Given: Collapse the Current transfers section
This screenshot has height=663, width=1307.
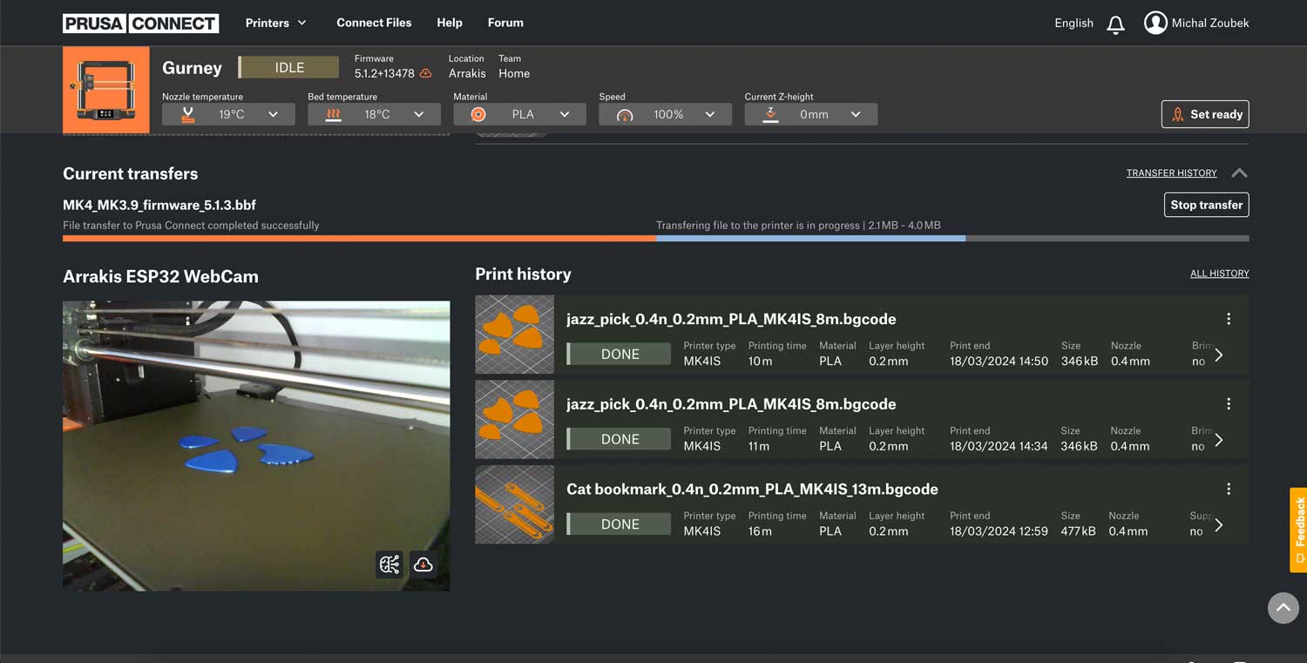Looking at the screenshot, I should (1239, 173).
